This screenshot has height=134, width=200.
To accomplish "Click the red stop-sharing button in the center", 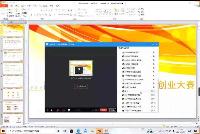I will click(x=81, y=86).
